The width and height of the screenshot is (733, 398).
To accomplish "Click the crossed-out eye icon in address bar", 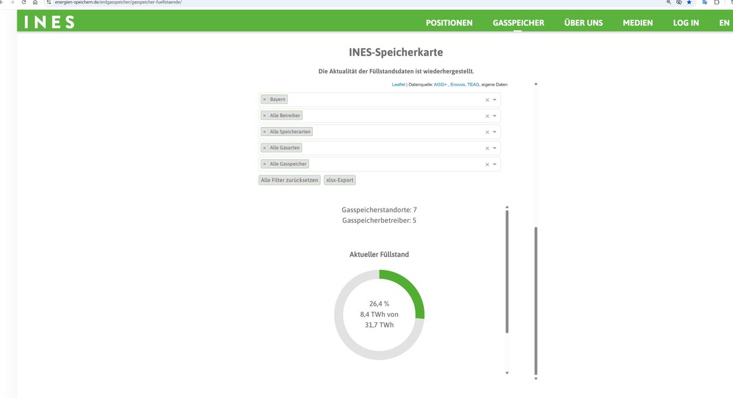I will point(679,2).
